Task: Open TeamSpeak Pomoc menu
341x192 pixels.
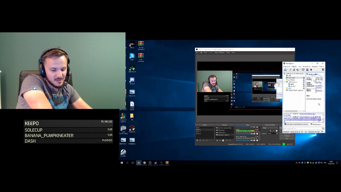Action: [322, 66]
